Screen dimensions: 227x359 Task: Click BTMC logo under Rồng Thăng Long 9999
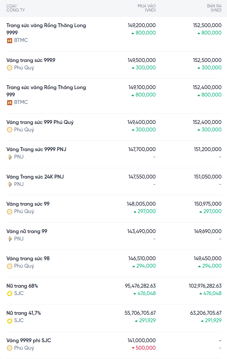tap(10, 40)
